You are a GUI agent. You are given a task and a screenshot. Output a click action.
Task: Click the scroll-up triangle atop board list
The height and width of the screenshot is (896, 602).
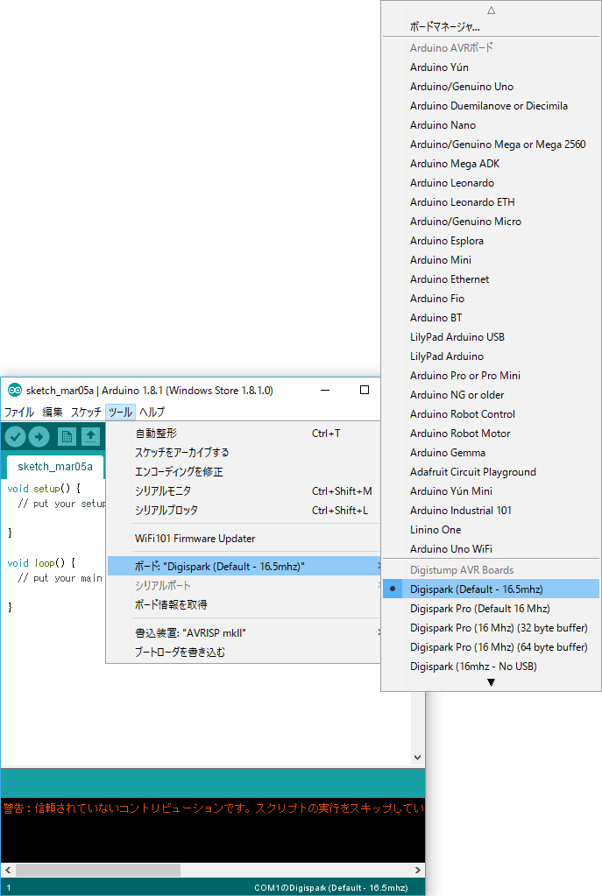click(491, 11)
